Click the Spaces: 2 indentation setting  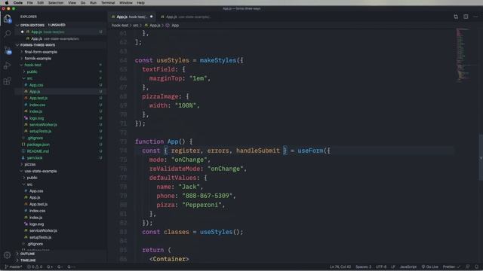pyautogui.click(x=363, y=266)
